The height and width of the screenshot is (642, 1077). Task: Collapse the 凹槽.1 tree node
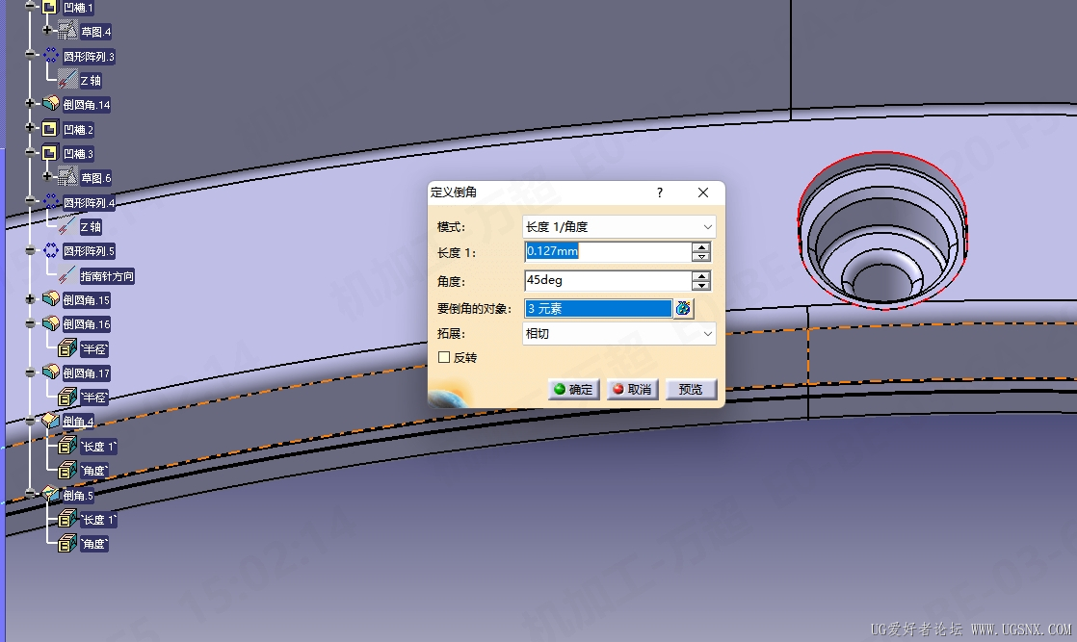30,6
